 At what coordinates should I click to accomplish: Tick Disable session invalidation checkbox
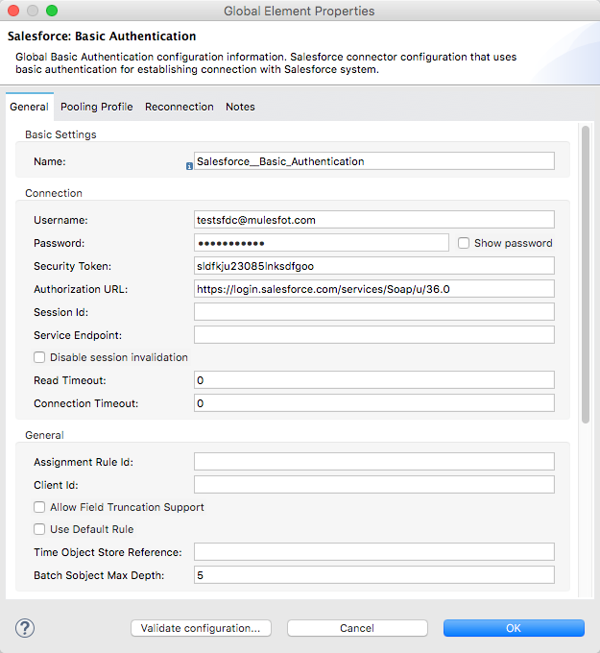[x=39, y=357]
